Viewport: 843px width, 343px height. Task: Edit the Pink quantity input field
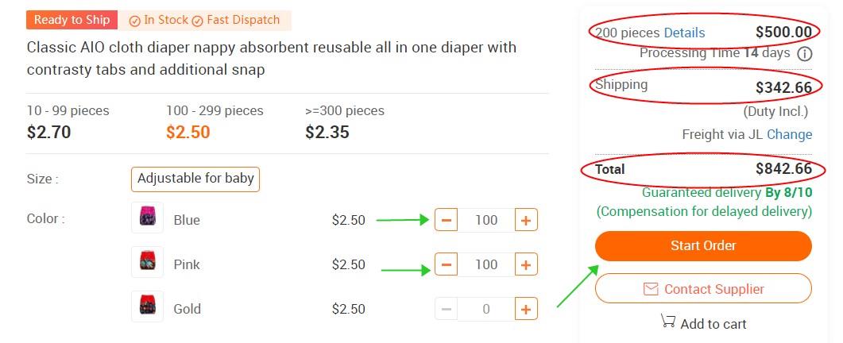(486, 264)
